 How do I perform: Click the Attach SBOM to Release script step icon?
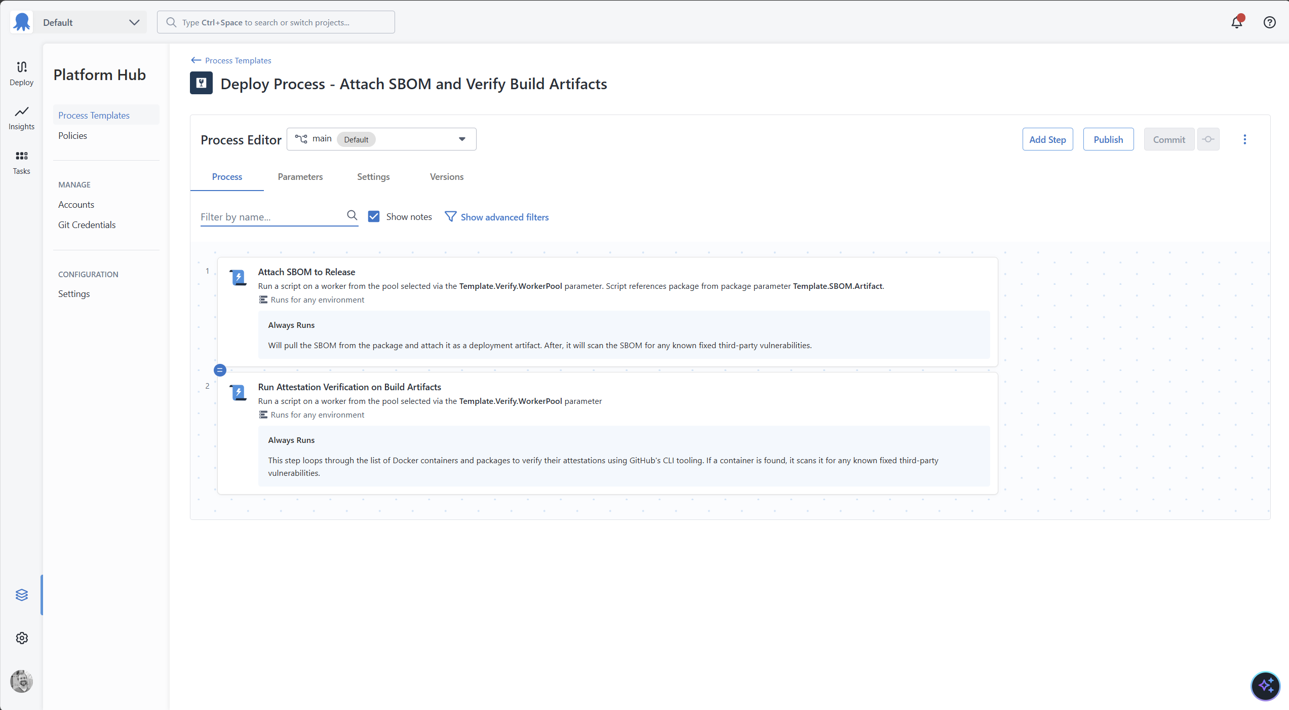coord(238,277)
